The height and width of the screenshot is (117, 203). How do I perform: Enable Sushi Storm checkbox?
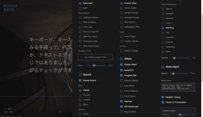tap(121, 96)
